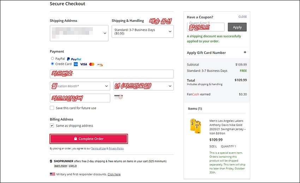Open the Shipping Address dropdown

point(79,33)
